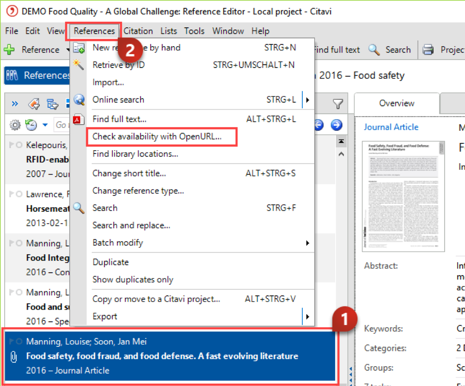Toggle the flag marker on Kelepouris reference
The image size is (465, 386).
click(12, 145)
